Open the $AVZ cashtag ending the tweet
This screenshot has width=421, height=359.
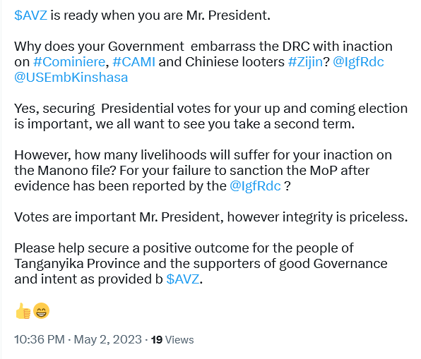coord(183,279)
